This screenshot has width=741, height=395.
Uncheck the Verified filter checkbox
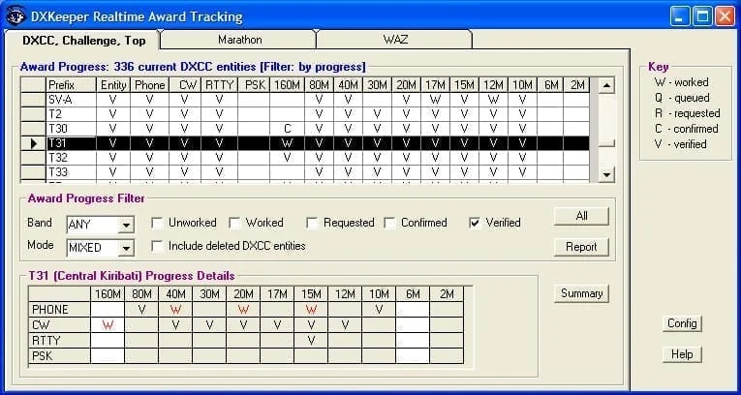[475, 223]
